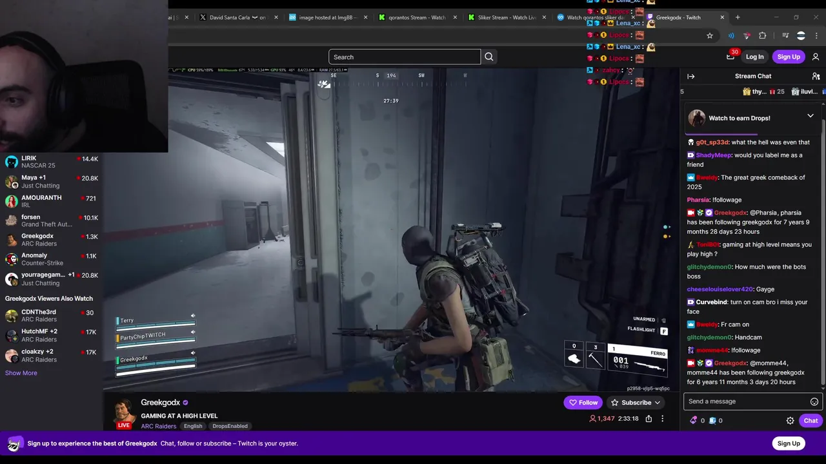
Task: Open yourragegaming channel in sidebar
Action: [52, 278]
